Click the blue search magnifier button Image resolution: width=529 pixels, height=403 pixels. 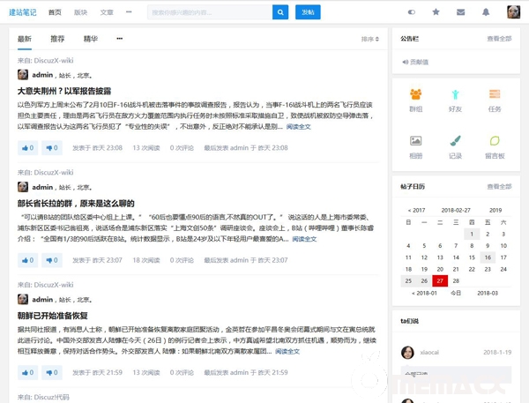(x=280, y=12)
